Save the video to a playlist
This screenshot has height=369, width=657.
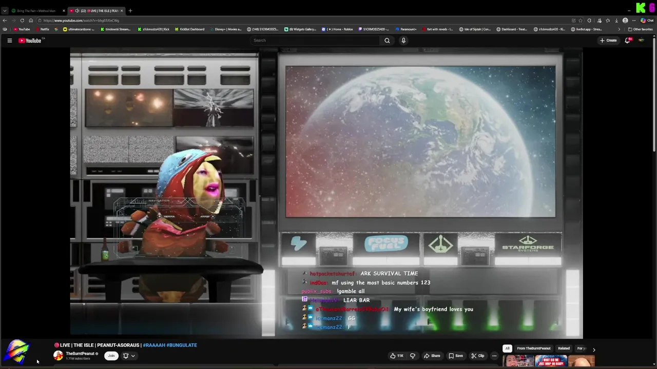456,356
